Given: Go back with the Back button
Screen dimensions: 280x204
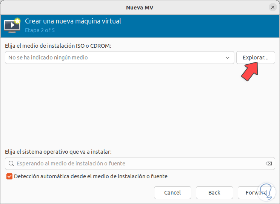Looking at the screenshot, I should (x=214, y=193).
